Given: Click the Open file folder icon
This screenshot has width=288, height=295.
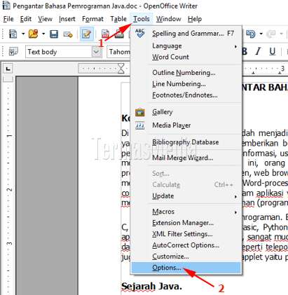Looking at the screenshot, I should pos(33,34).
